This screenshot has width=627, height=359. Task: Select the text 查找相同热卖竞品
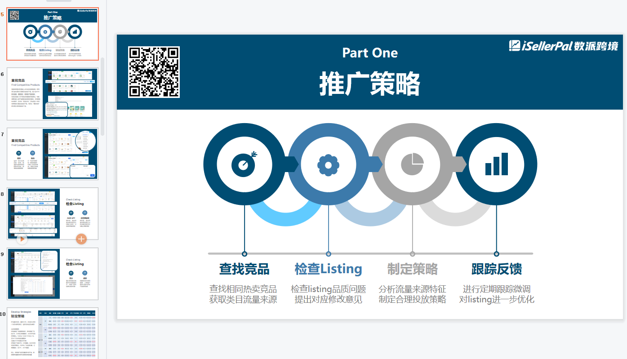[x=243, y=289]
